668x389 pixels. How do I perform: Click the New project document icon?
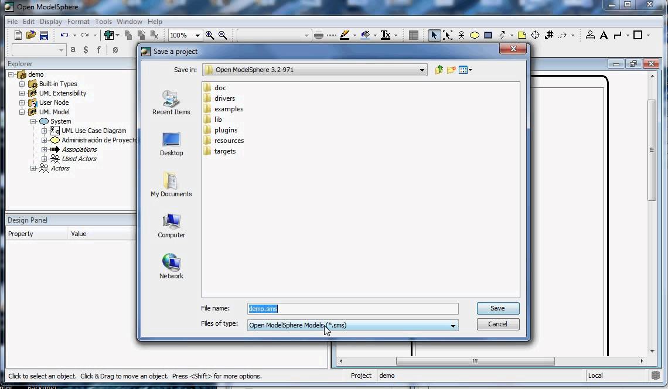(x=18, y=35)
